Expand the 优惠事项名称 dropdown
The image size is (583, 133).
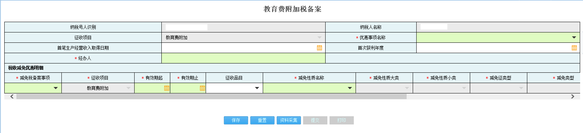pyautogui.click(x=574, y=37)
